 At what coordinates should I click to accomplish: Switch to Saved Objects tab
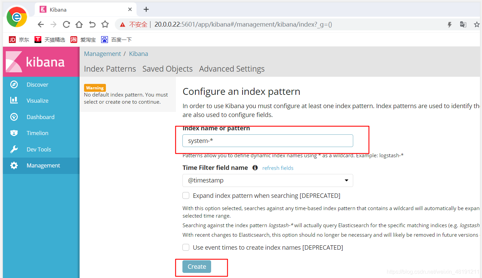click(x=167, y=69)
